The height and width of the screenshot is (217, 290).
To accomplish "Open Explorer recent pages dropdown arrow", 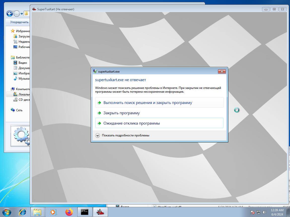I will click(x=22, y=14).
